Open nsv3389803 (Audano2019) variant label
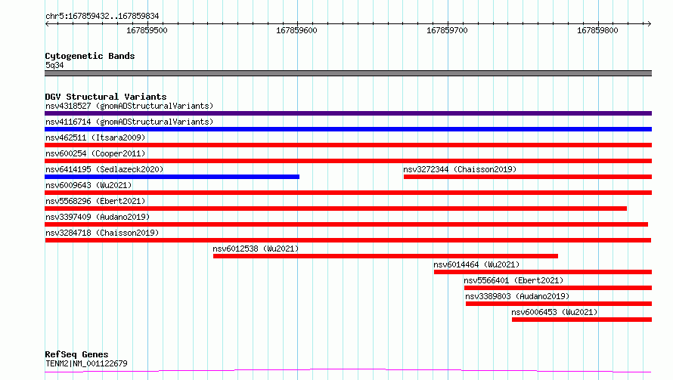 click(x=517, y=296)
